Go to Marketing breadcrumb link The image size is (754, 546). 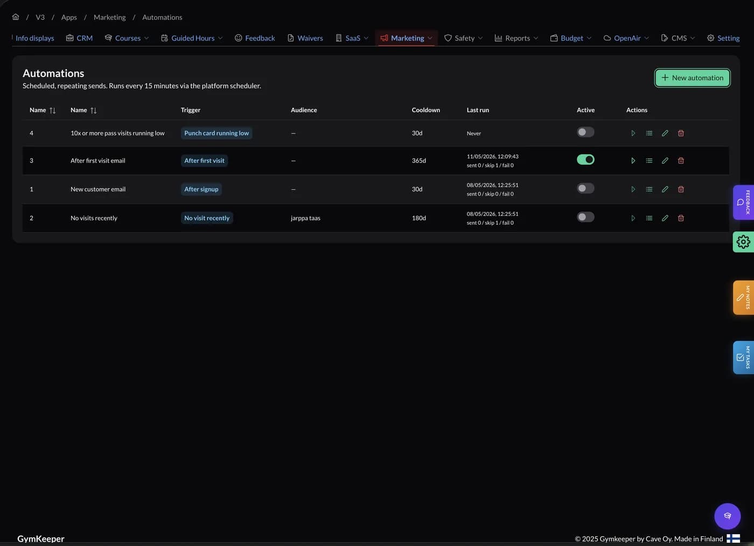point(109,17)
